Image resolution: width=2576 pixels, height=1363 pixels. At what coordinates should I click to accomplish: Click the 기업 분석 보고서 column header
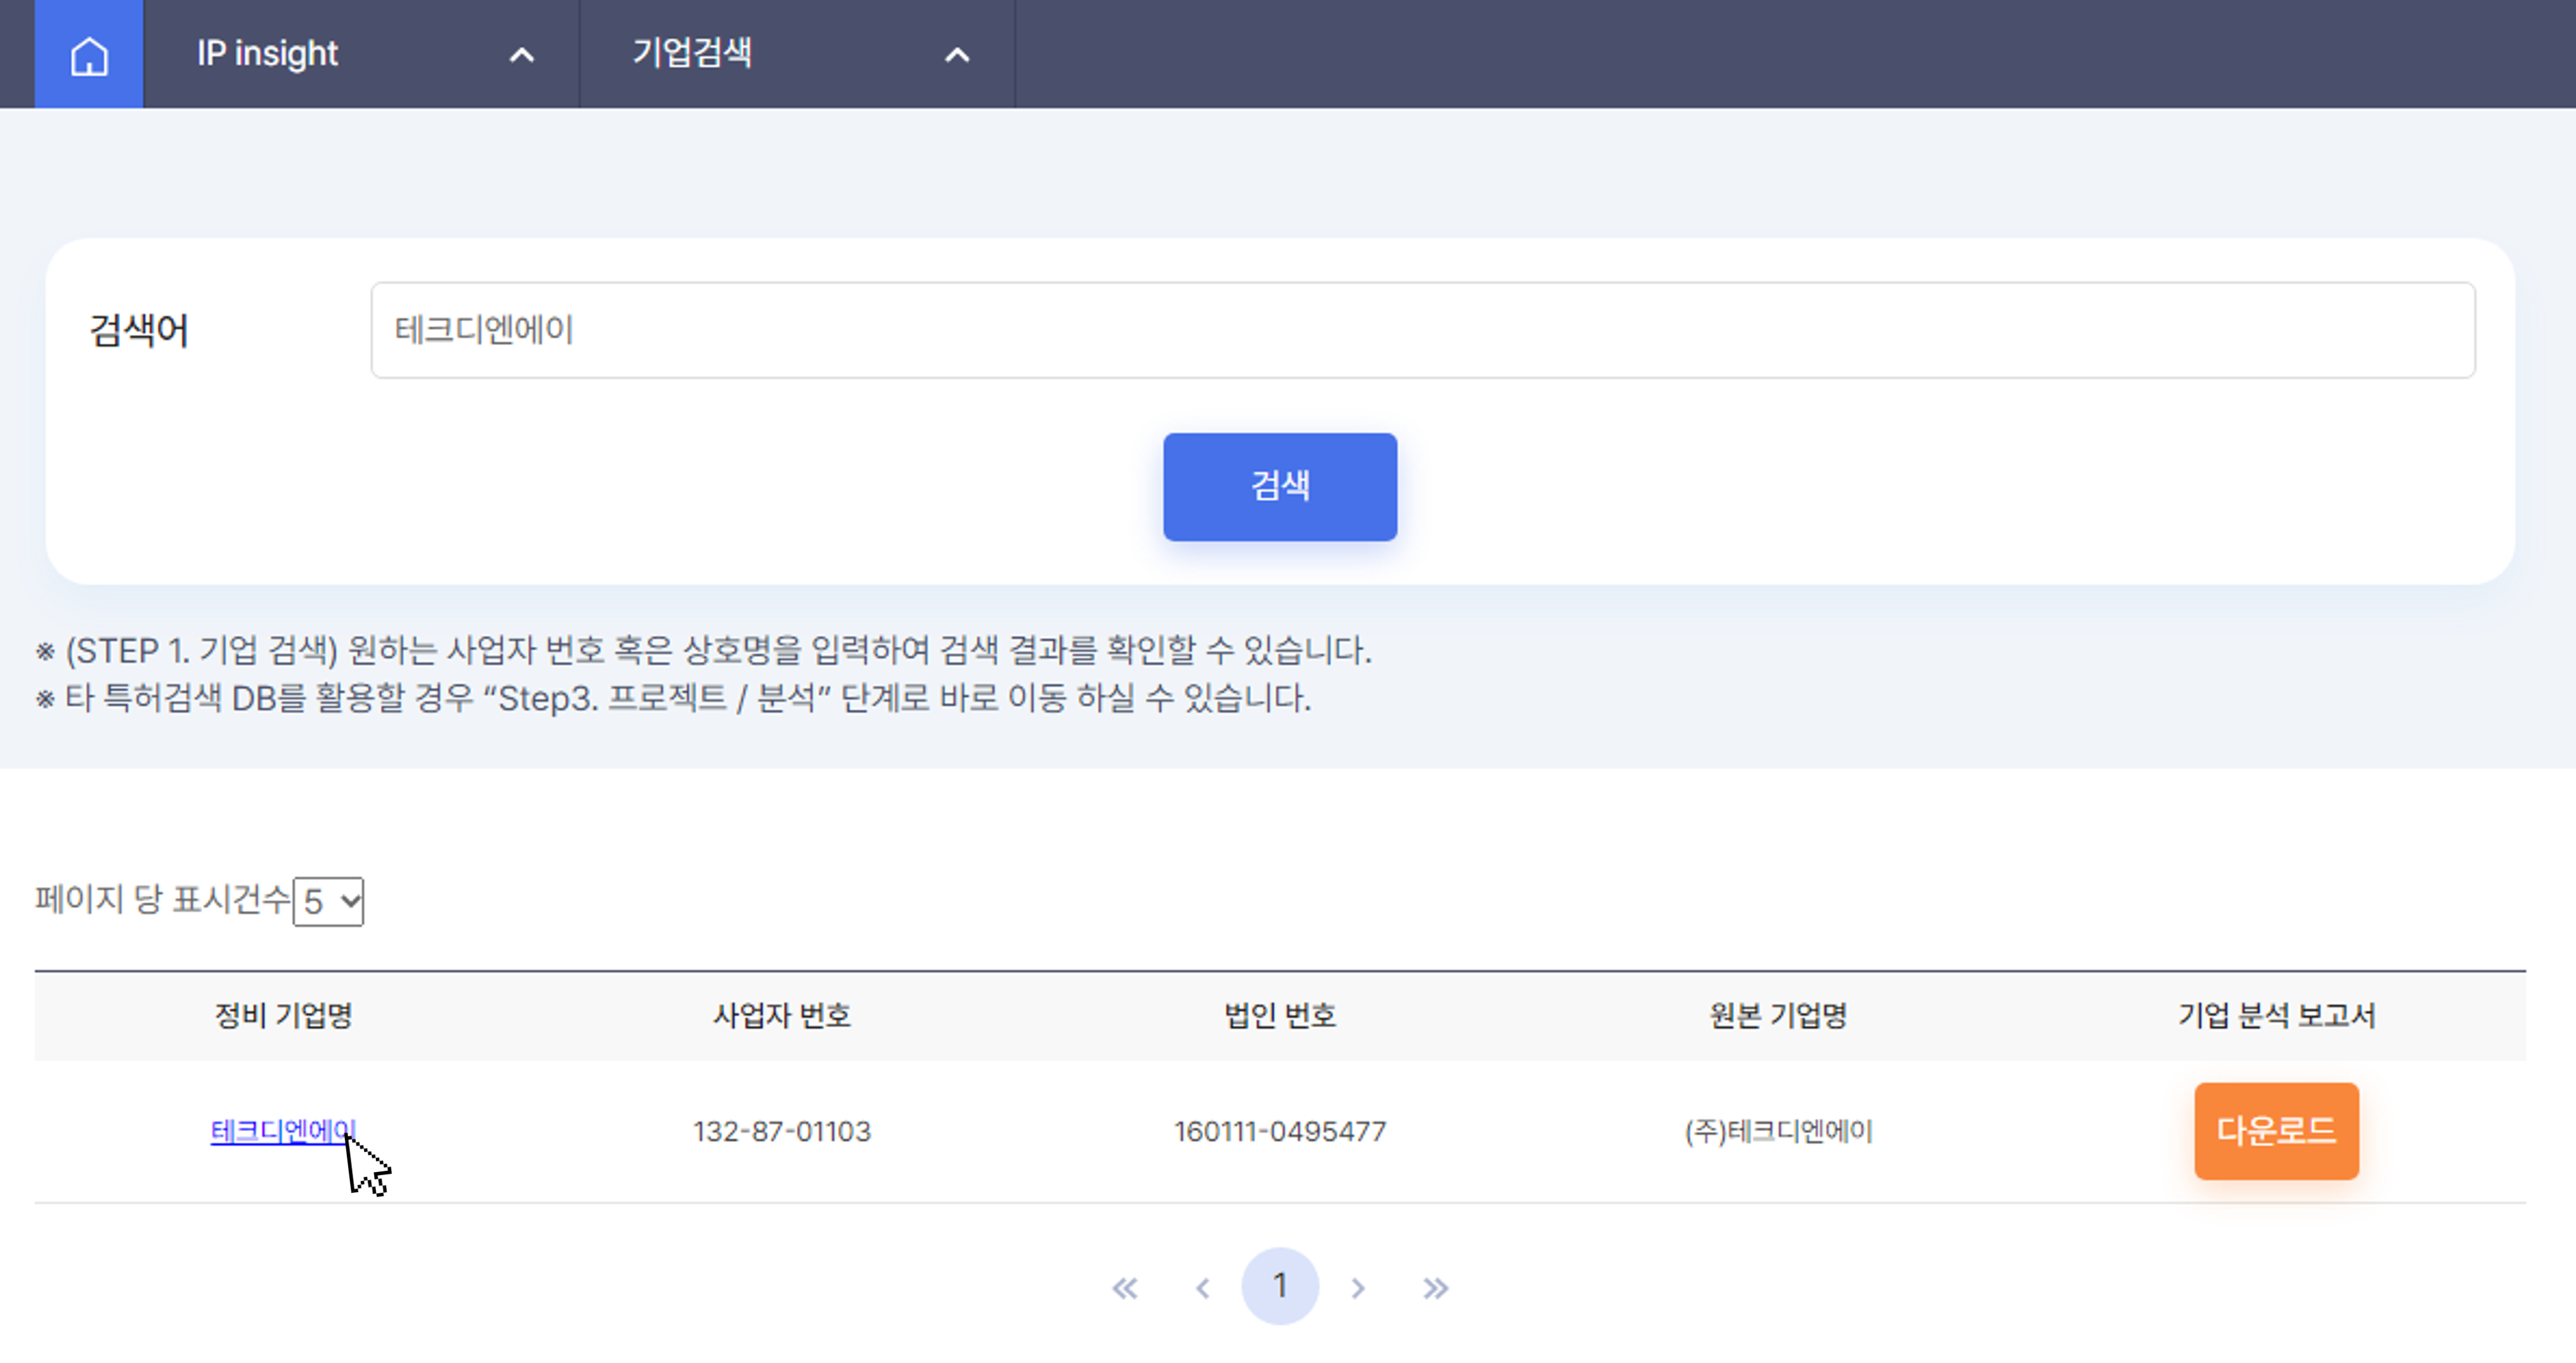pos(2276,1015)
